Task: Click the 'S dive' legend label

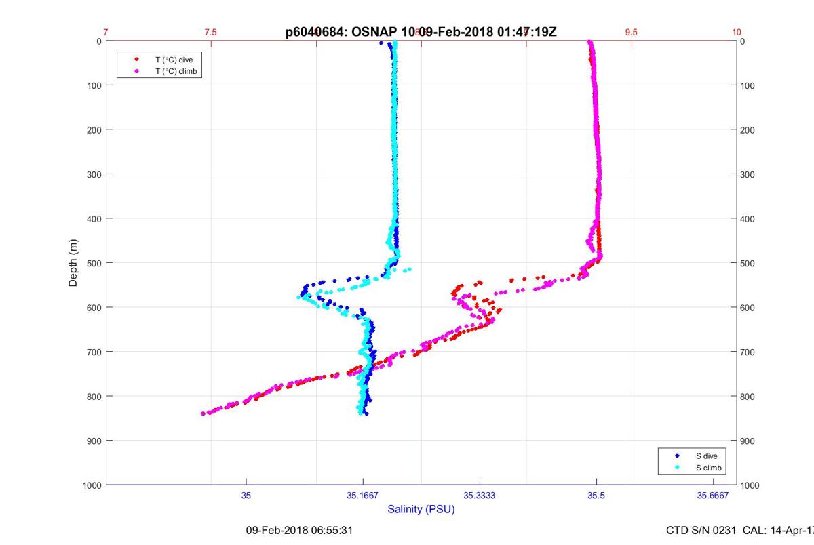Action: pyautogui.click(x=706, y=456)
